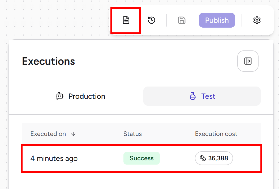
Task: Click the Executions panel heading
Action: (48, 61)
